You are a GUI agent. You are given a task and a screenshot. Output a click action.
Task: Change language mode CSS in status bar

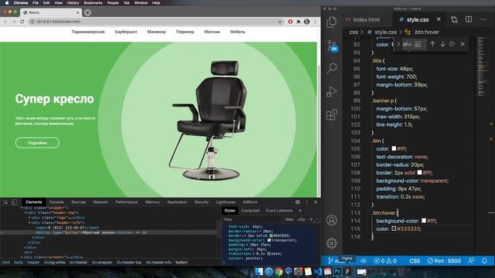coord(415,261)
